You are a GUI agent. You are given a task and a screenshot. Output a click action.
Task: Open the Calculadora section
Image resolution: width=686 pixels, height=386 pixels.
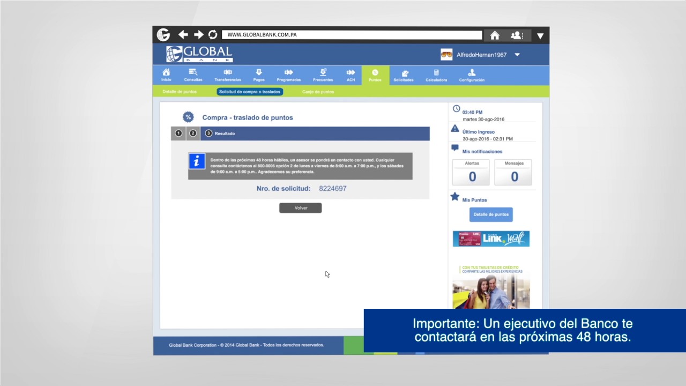click(x=436, y=76)
